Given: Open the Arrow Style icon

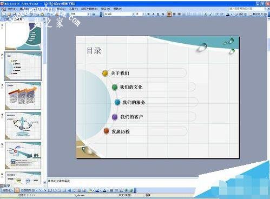Looking at the screenshot, I should coord(121,190).
